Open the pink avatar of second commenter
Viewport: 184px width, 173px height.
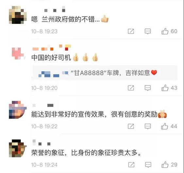click(18, 53)
